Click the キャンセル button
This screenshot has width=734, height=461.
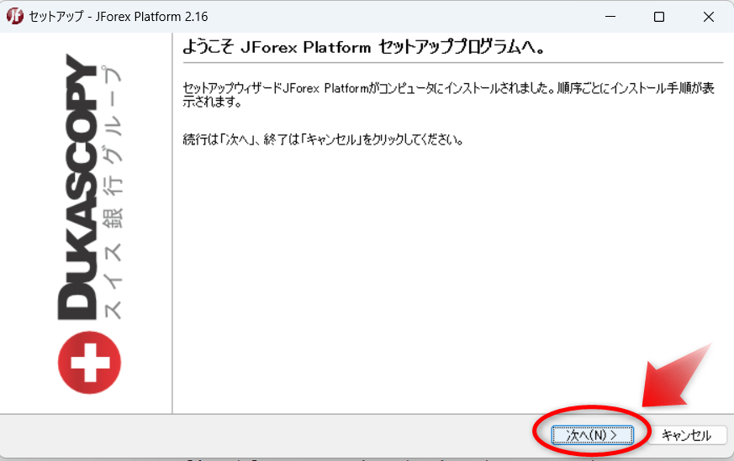686,435
